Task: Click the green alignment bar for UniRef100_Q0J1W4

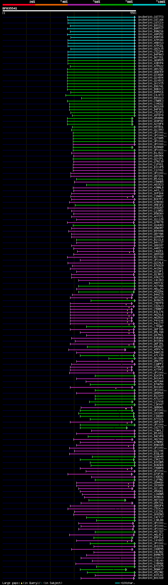Action: (122, 358)
